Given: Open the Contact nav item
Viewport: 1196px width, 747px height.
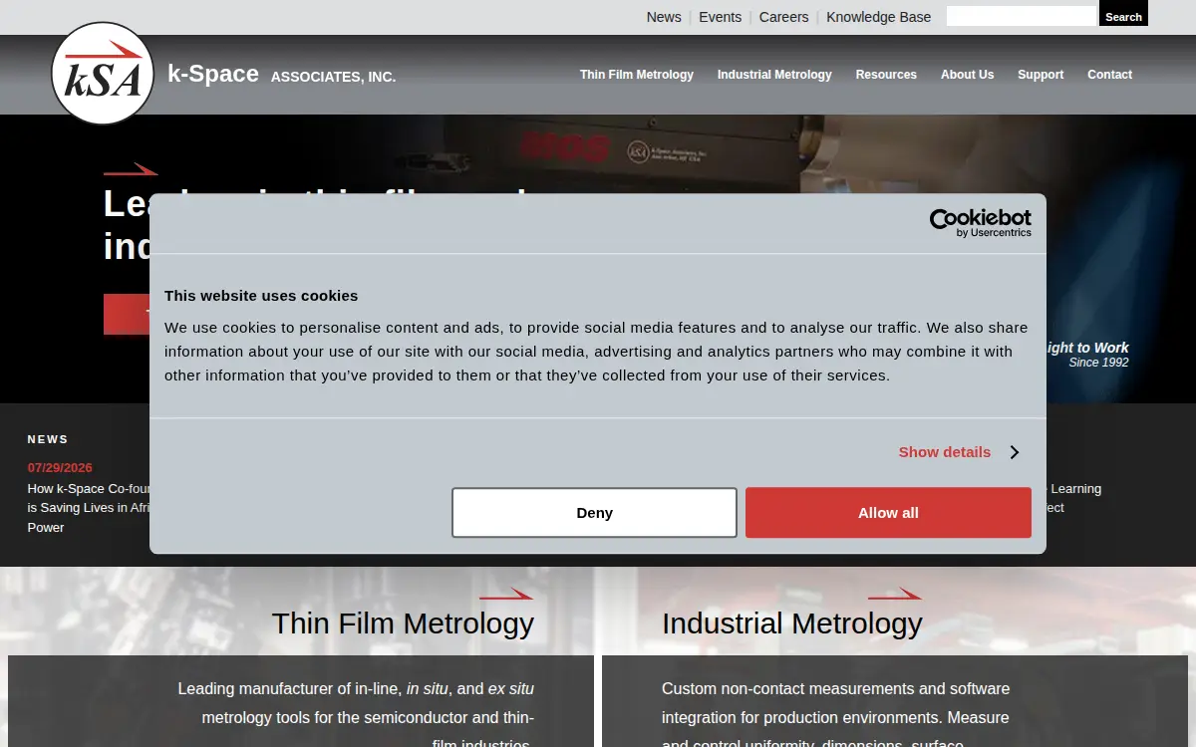Looking at the screenshot, I should pos(1109,75).
